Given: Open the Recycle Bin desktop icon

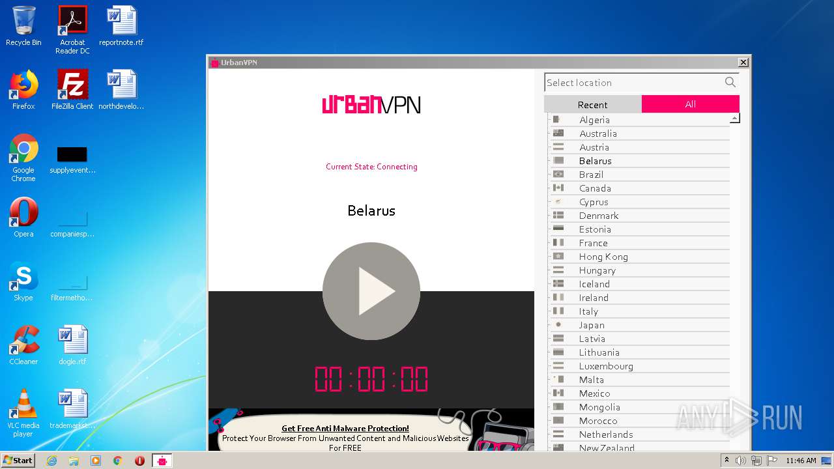Looking at the screenshot, I should pyautogui.click(x=23, y=27).
